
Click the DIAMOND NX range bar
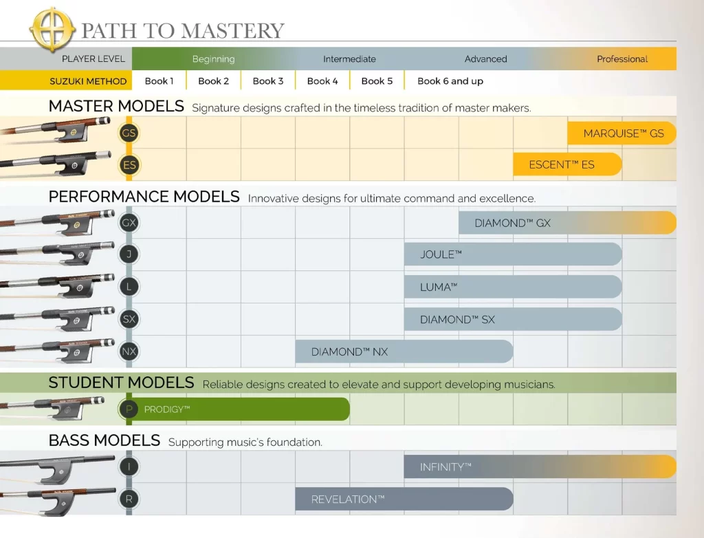click(x=404, y=352)
